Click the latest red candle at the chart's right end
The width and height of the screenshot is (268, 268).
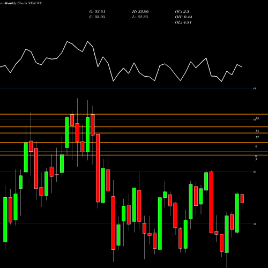click(242, 198)
